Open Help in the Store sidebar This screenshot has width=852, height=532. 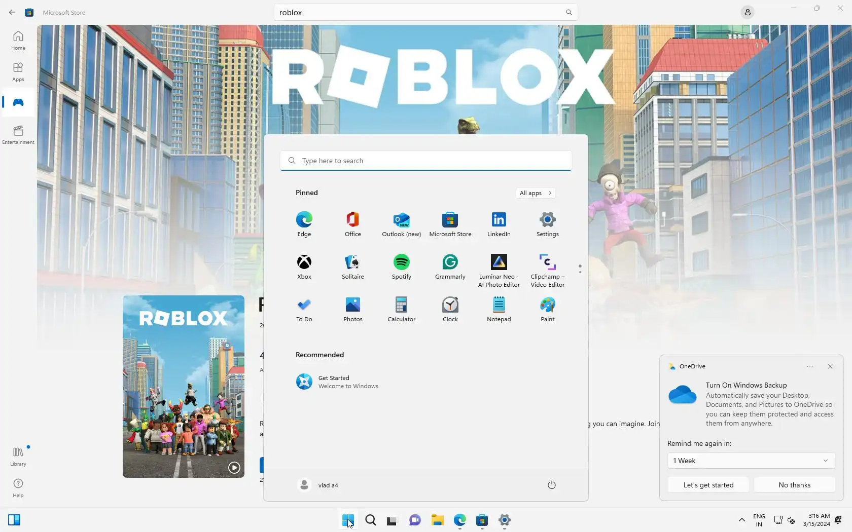[18, 488]
